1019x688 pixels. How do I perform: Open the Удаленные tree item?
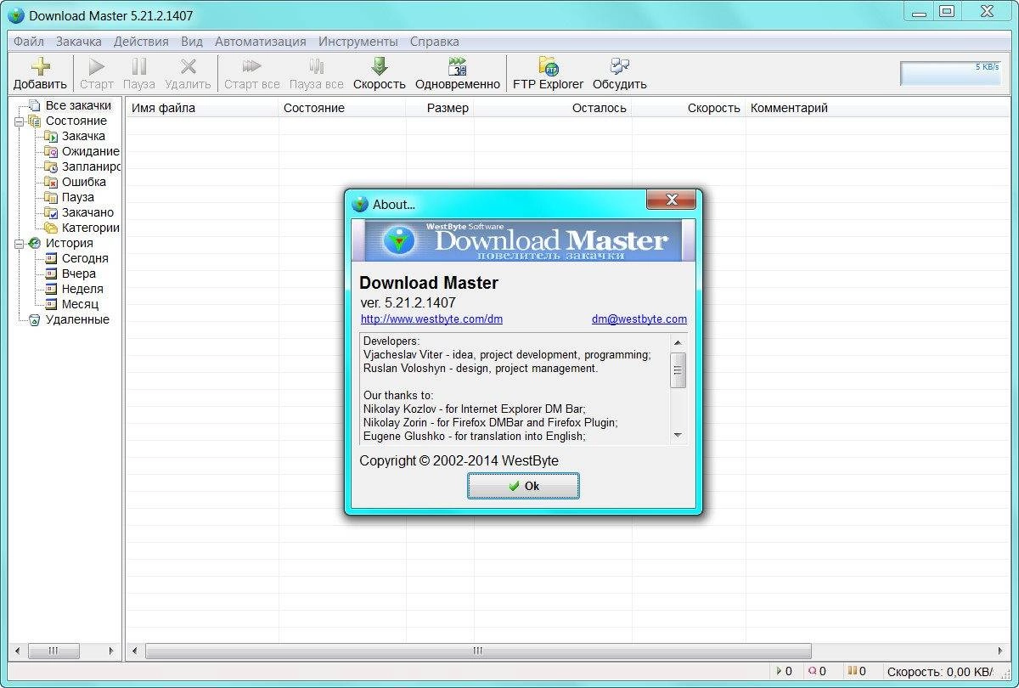click(x=77, y=319)
